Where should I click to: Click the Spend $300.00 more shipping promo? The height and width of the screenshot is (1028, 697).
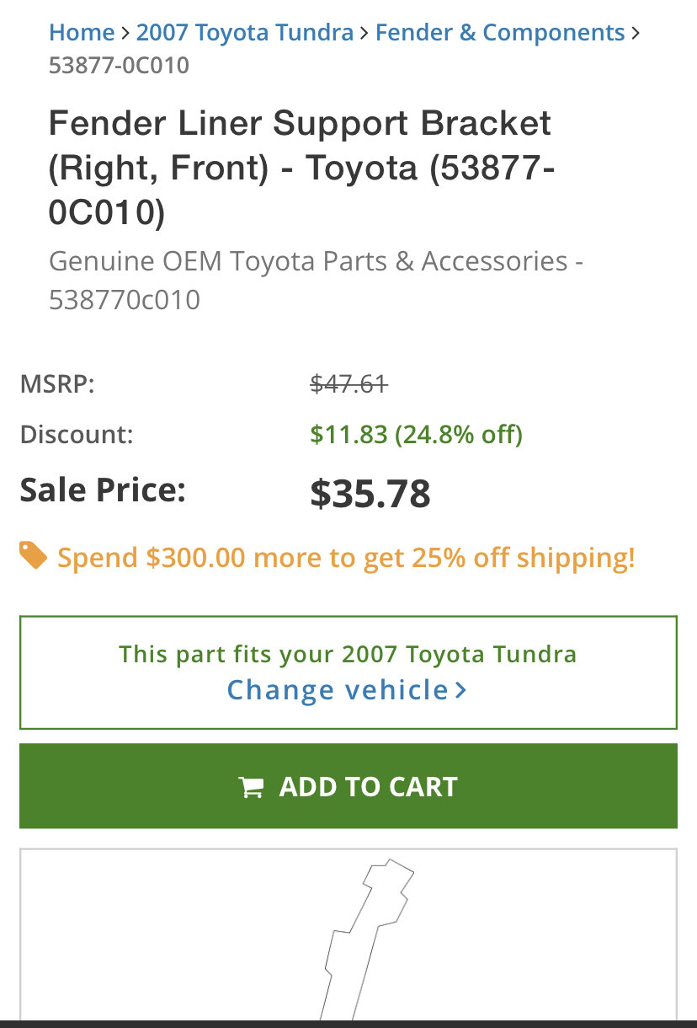(x=346, y=558)
